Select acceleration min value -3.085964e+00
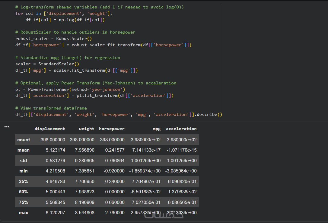This screenshot has width=328, height=223. click(181, 171)
